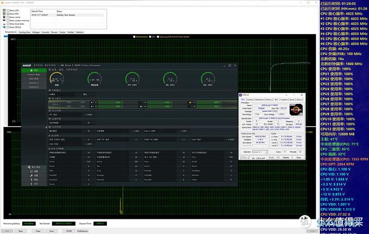This screenshot has height=234, width=369.
Task: Open the Home view in Ryzen Master sidebar
Action: (x=34, y=71)
